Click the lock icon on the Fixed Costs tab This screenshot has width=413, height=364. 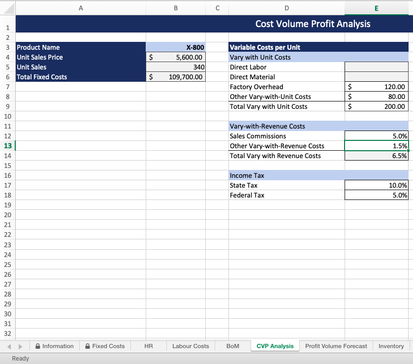coord(87,346)
